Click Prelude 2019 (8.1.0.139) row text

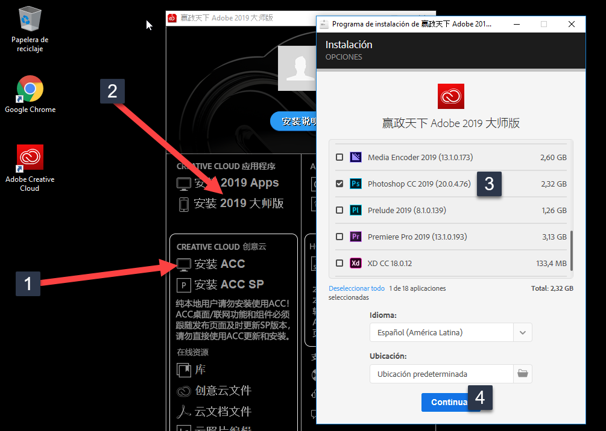[406, 210]
